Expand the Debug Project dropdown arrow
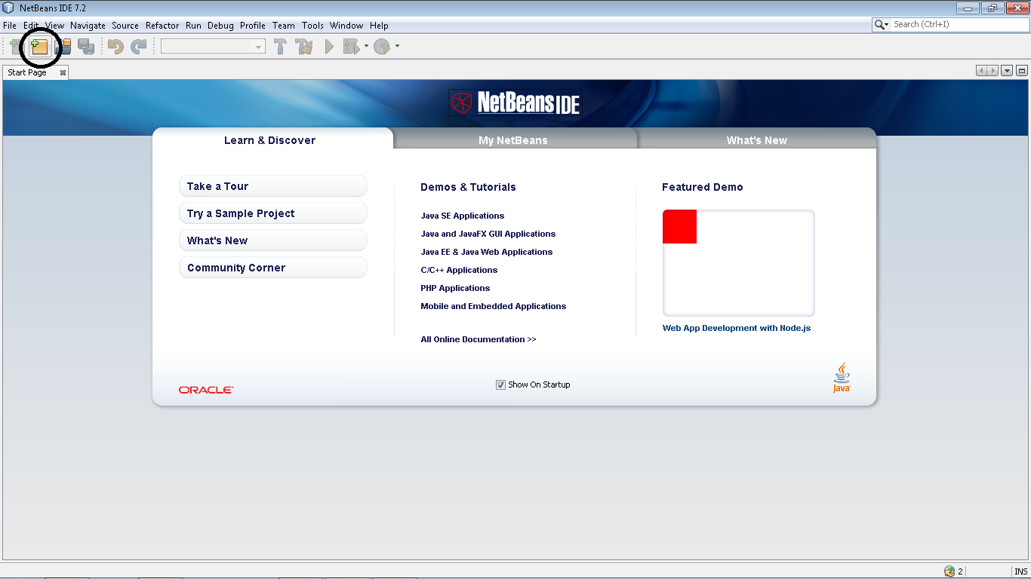This screenshot has height=579, width=1031. point(366,47)
